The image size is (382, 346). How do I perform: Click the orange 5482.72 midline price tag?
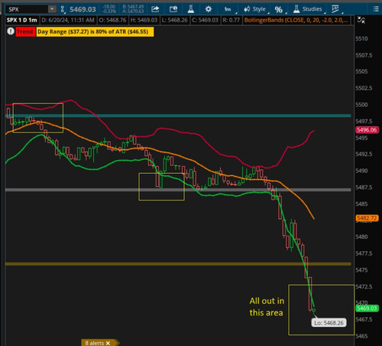tap(367, 218)
